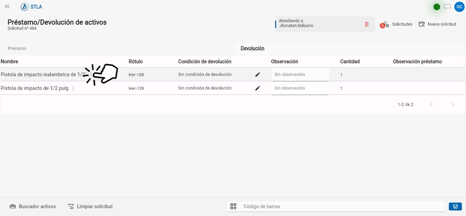Create a Nueva solicitud
This screenshot has height=216, width=466.
pos(437,24)
